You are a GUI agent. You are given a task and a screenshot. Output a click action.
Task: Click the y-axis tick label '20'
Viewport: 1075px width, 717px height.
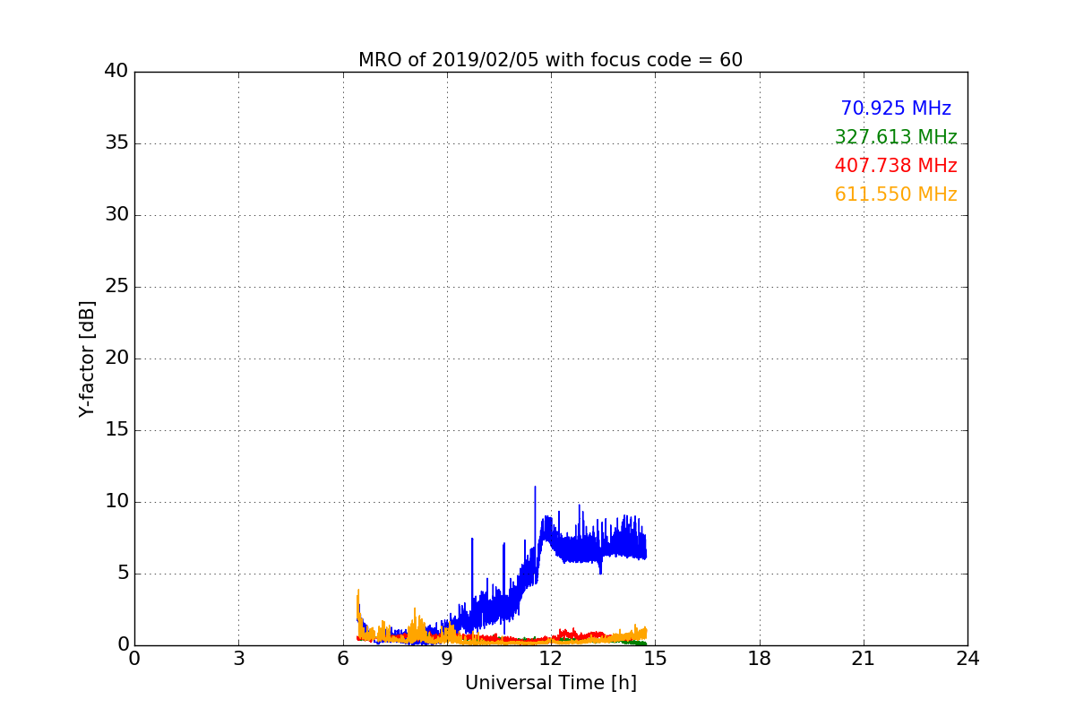(116, 358)
